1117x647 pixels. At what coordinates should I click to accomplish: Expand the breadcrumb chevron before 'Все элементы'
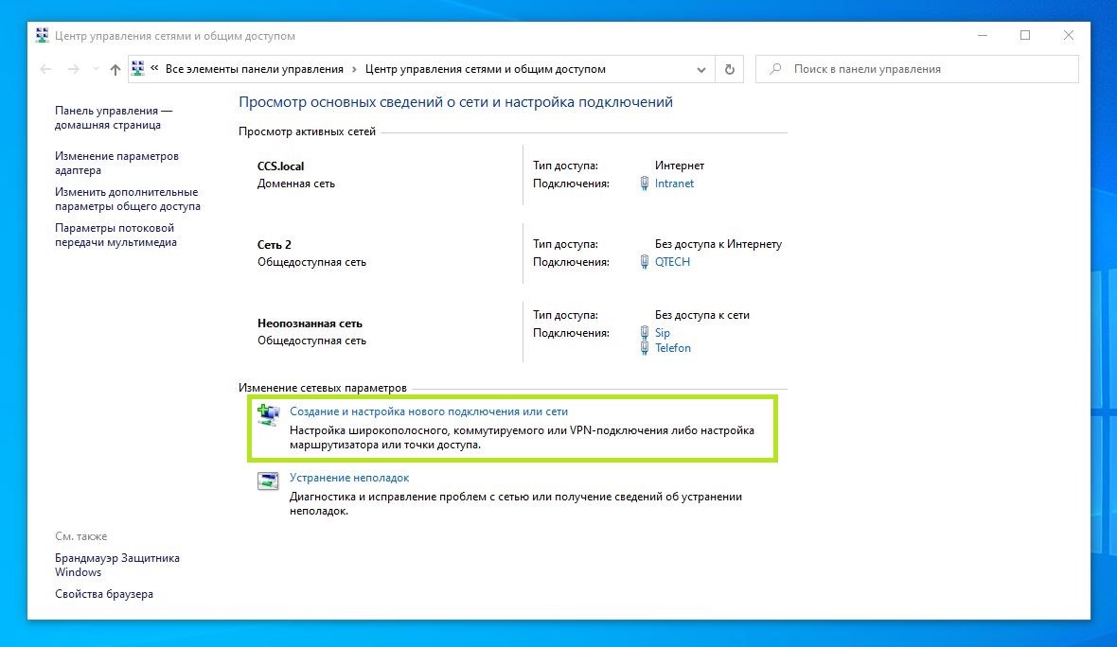click(154, 69)
